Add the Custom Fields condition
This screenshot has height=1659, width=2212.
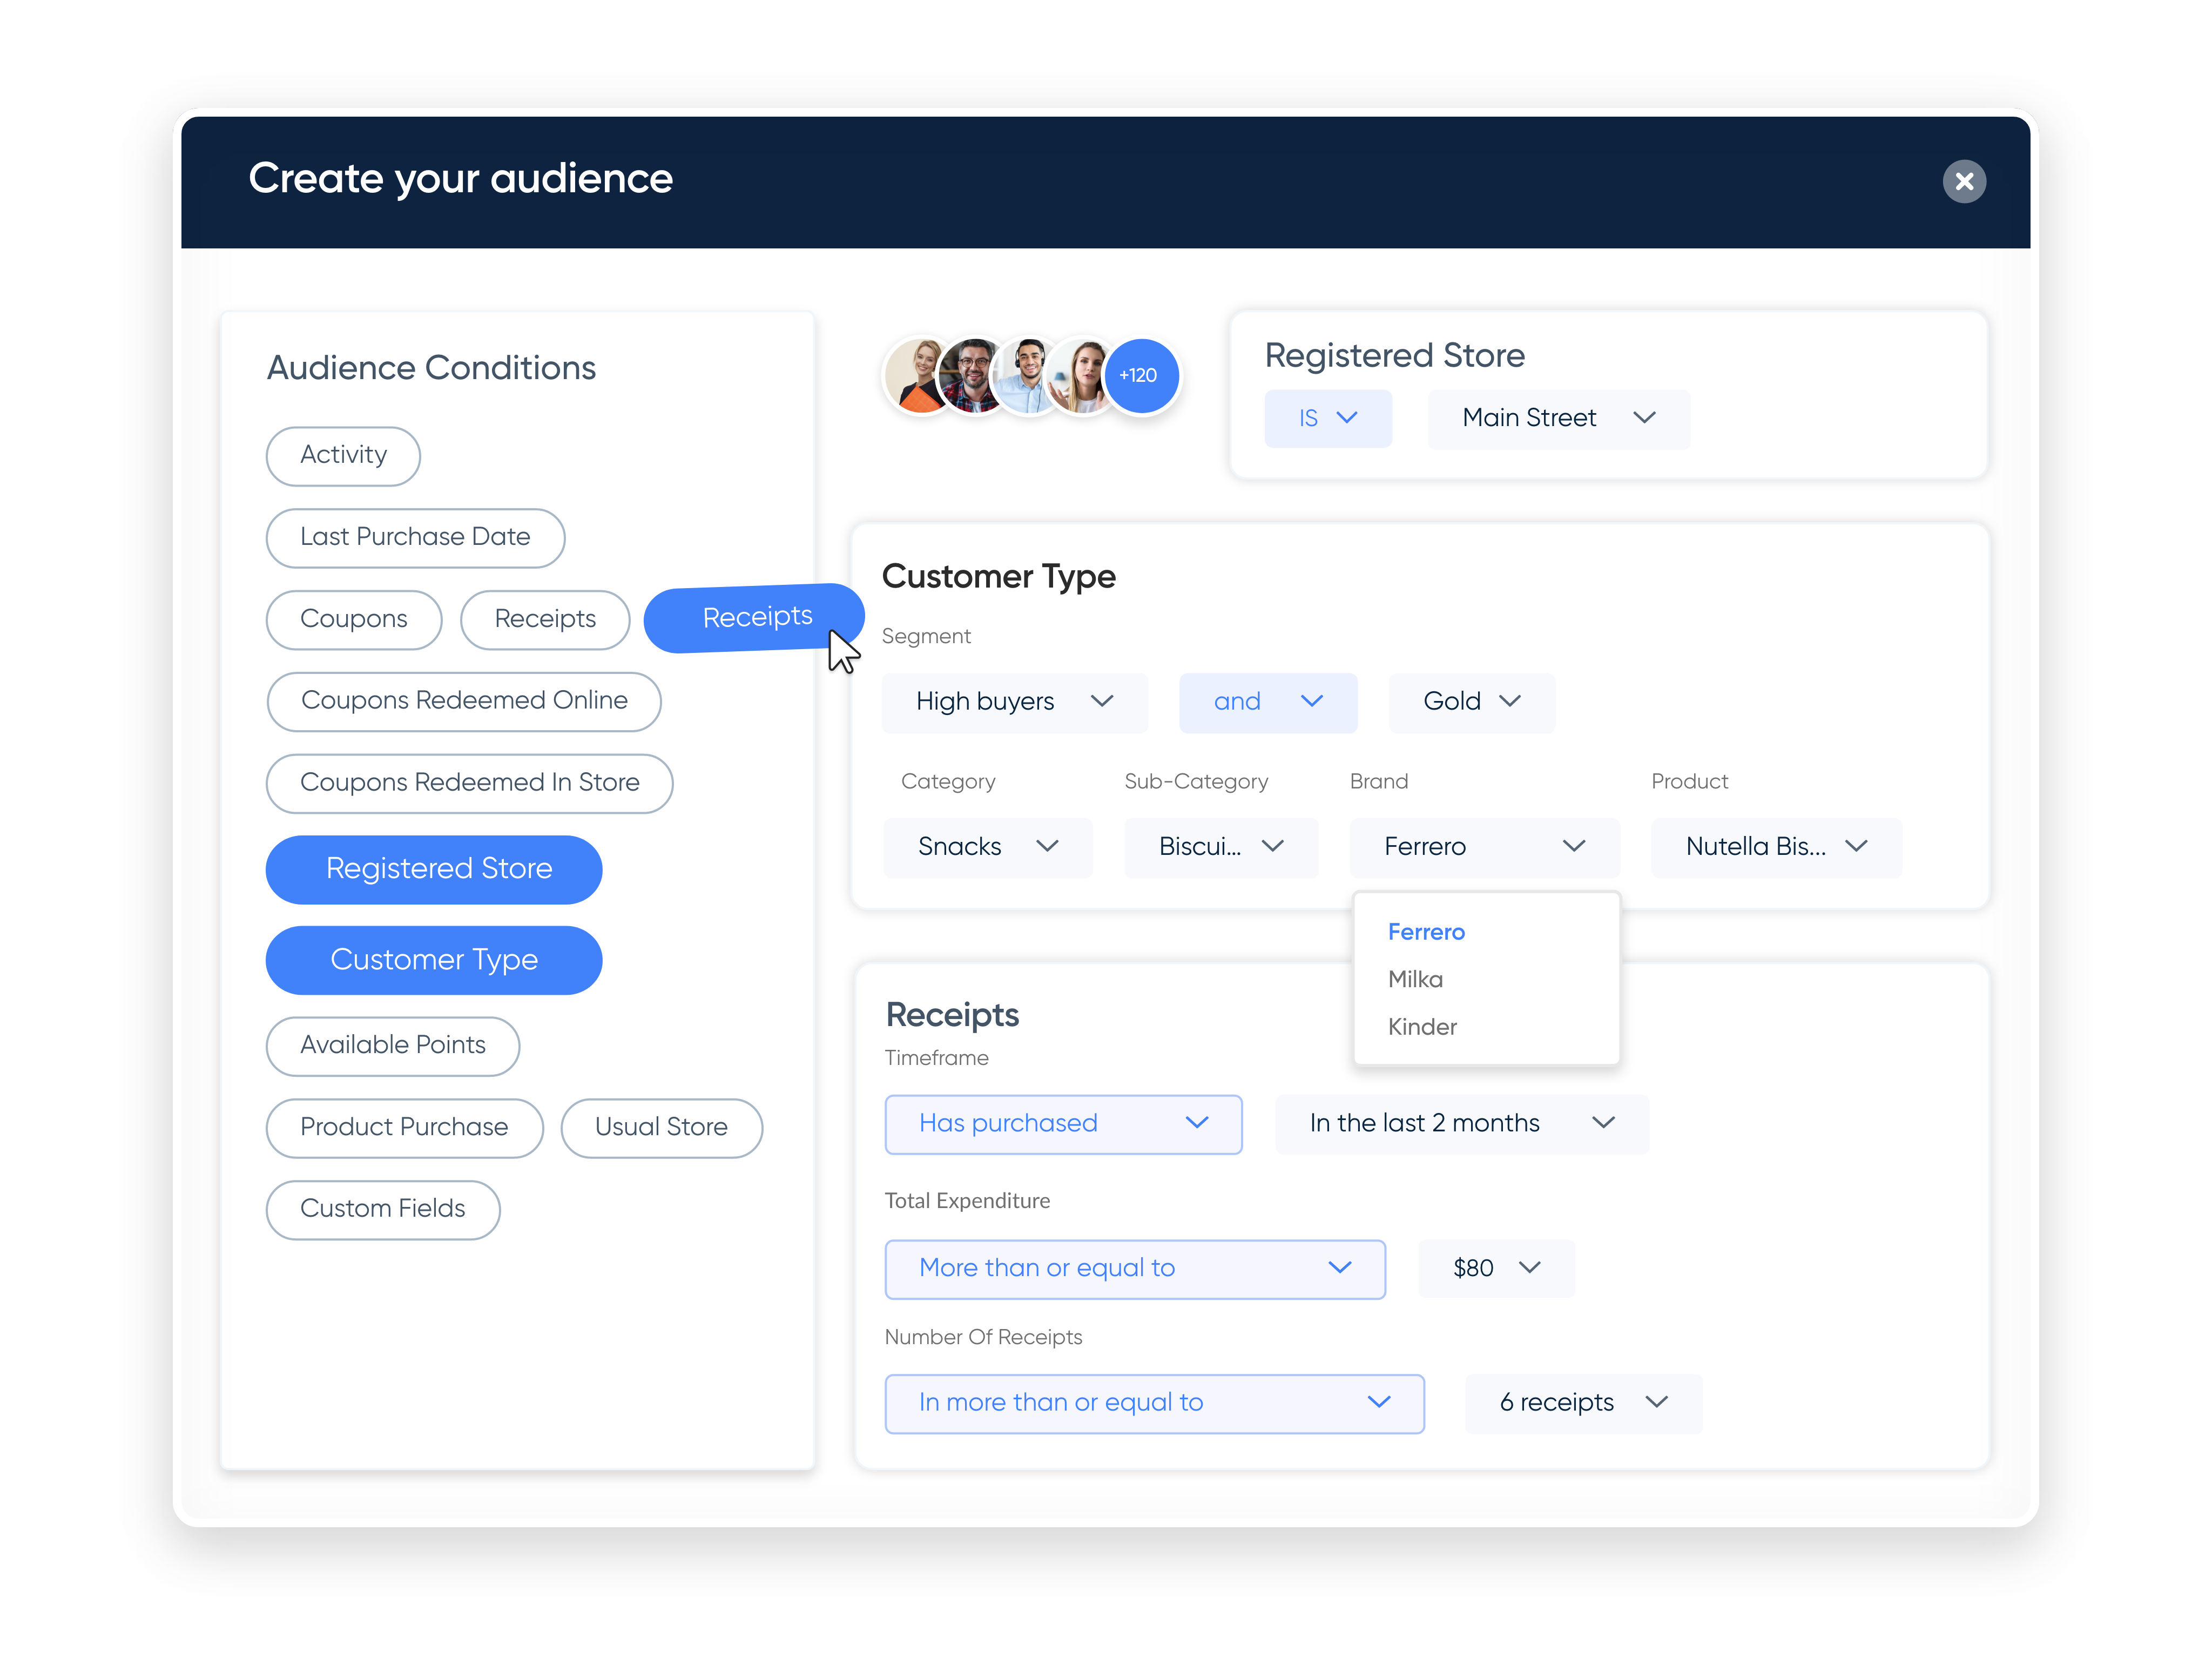383,1209
